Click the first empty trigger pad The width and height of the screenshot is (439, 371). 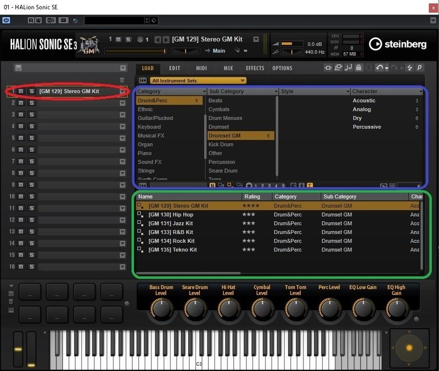click(30, 291)
